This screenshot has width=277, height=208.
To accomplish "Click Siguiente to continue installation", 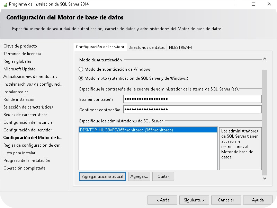I will [194, 200].
